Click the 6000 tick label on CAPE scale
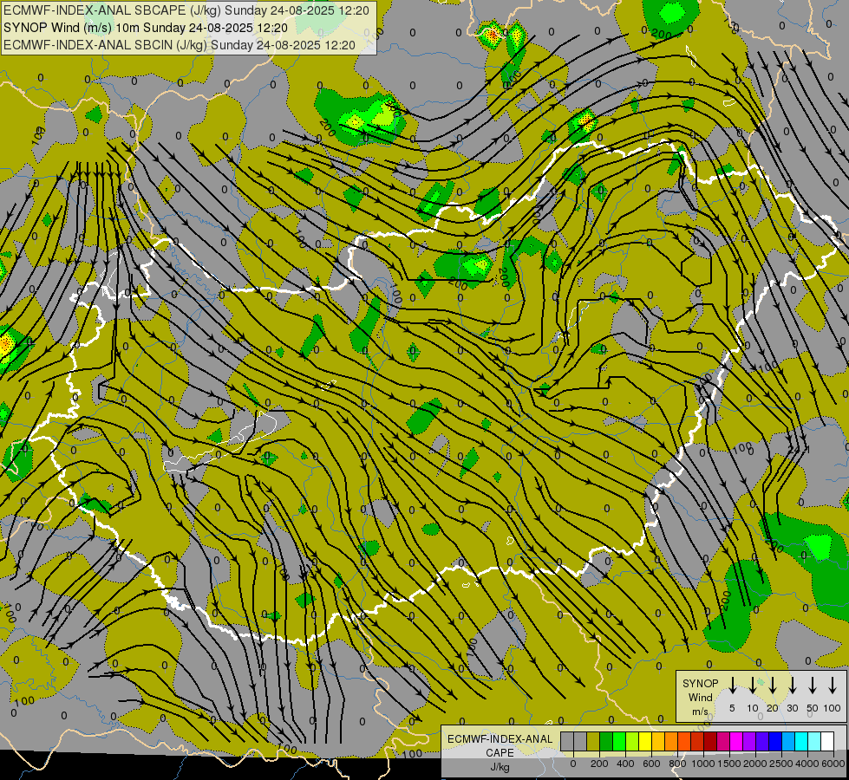849x780 pixels. 833,764
